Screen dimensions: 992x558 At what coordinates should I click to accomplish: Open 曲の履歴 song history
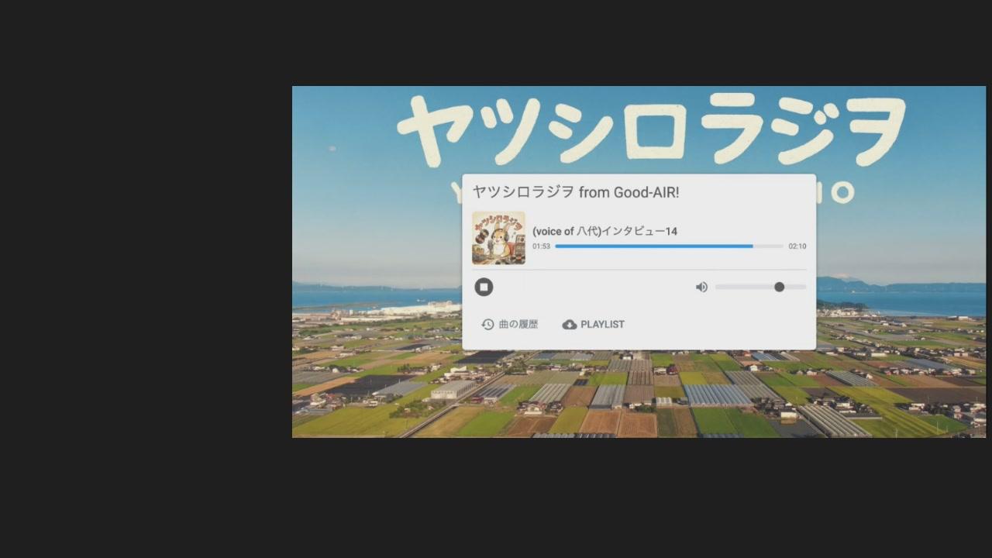509,325
